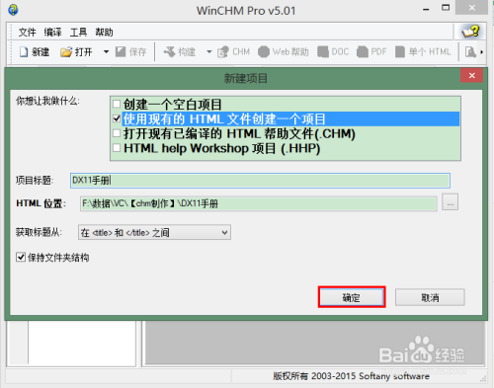Check 打开现有已编译的 HTML 帮助文件(.CHM)
Screen dimensions: 494x388
click(117, 133)
